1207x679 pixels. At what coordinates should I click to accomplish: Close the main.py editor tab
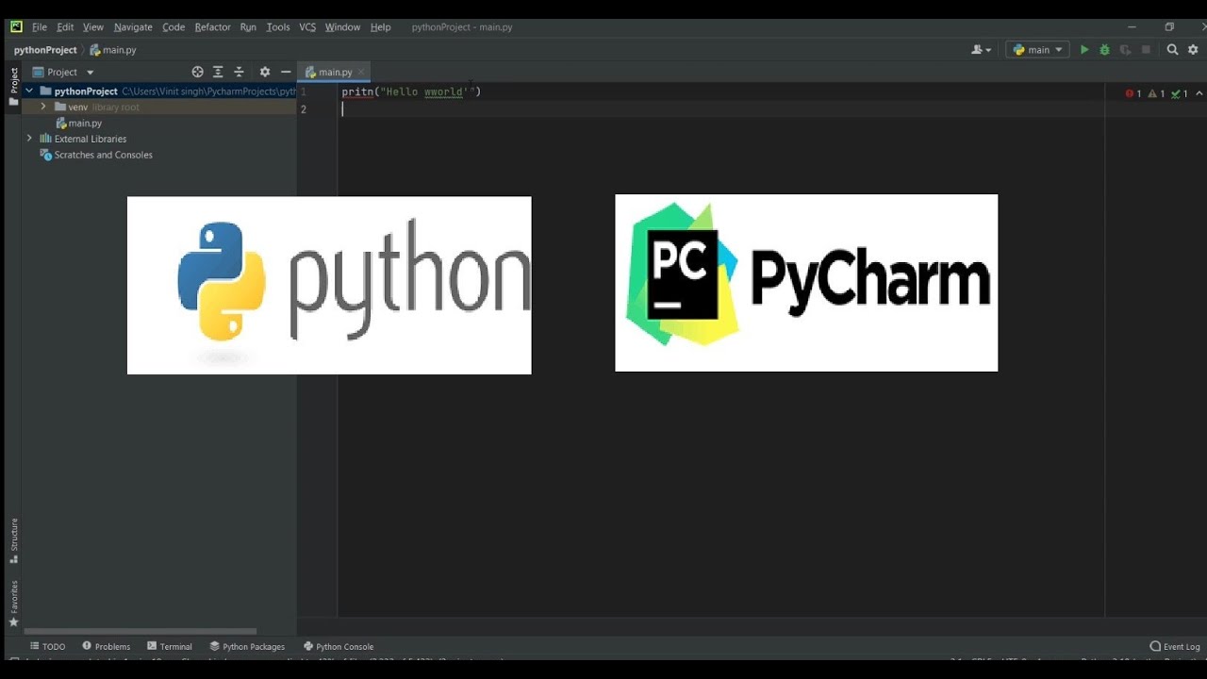[x=361, y=72]
